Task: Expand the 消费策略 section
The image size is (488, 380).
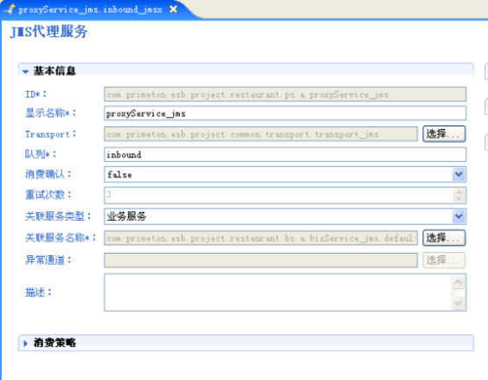Action: (x=25, y=344)
